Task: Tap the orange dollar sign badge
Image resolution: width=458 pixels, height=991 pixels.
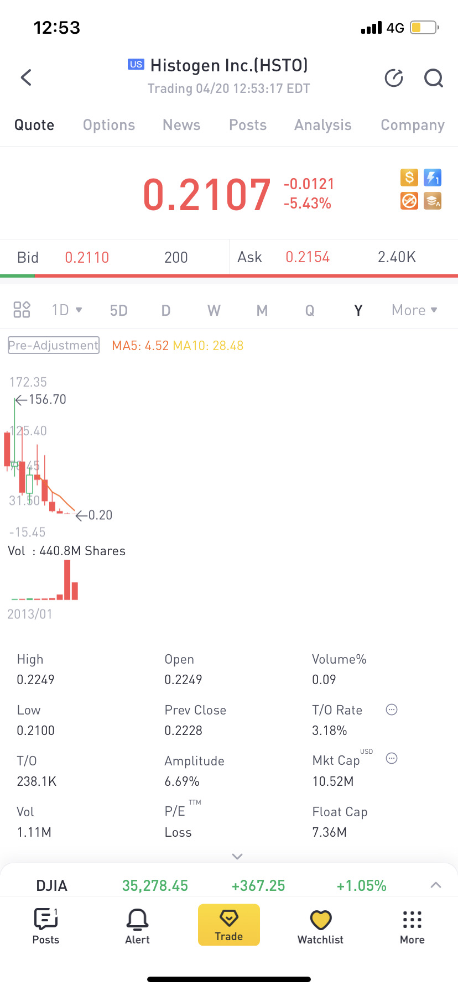Action: (x=409, y=178)
